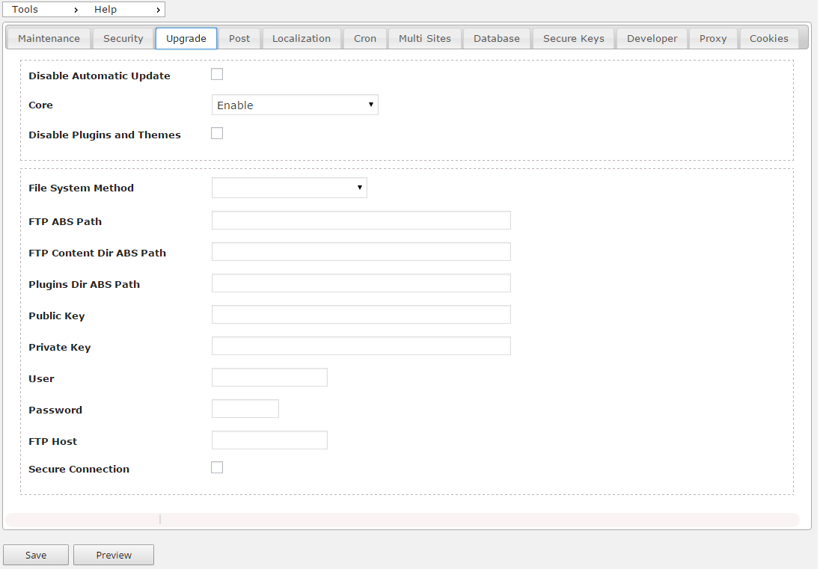Screen dimensions: 820x569
Task: Switch to the Multi Sites tab
Action: click(x=425, y=39)
